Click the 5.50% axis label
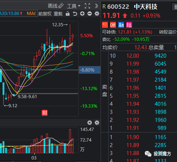This screenshot has width=177, height=162. pos(87,36)
